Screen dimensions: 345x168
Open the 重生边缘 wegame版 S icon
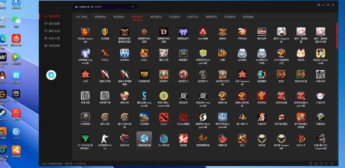tap(144, 96)
